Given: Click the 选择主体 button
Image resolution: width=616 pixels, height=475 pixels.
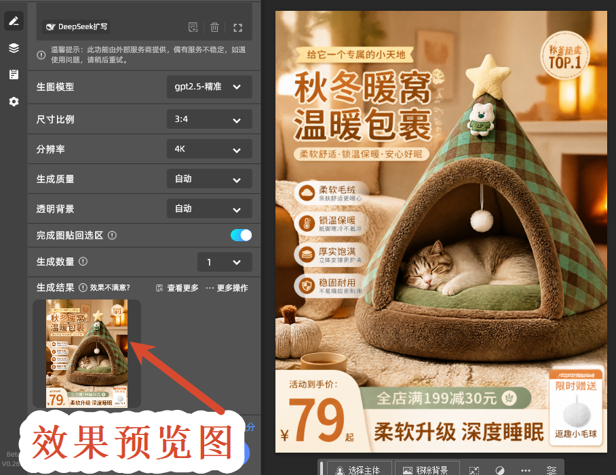Looking at the screenshot, I should click(359, 470).
